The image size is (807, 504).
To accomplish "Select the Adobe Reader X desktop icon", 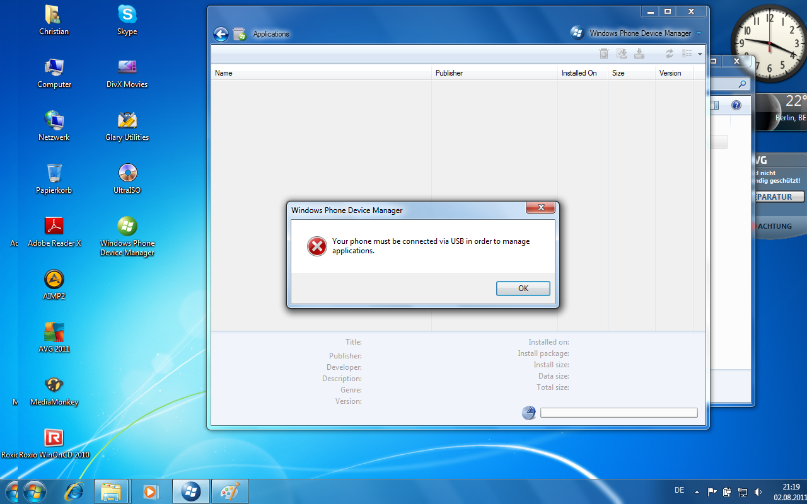I will click(x=54, y=232).
